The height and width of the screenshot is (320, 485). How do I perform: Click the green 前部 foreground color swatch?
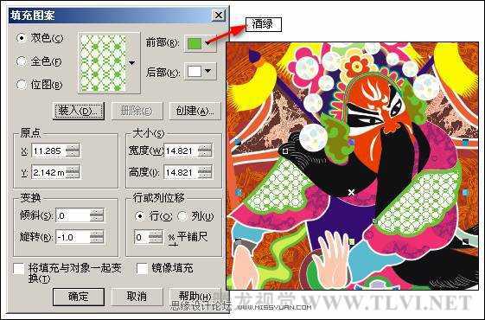point(195,43)
